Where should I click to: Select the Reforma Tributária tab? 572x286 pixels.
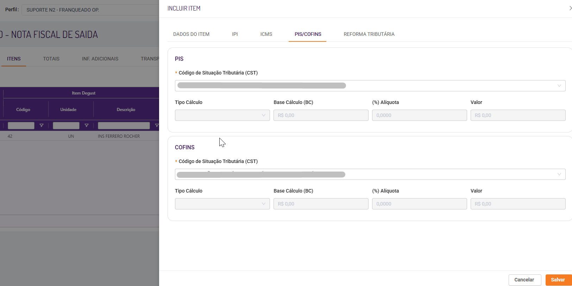[x=369, y=34]
